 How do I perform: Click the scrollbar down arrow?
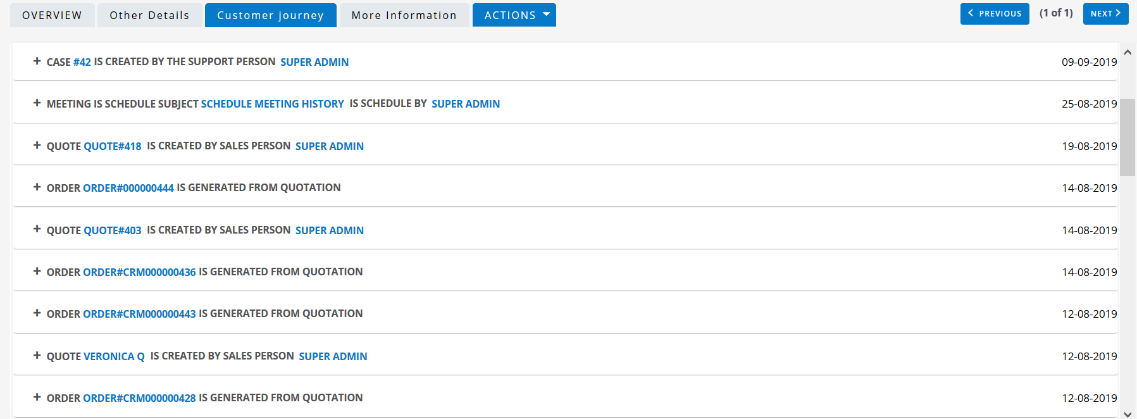click(1128, 414)
